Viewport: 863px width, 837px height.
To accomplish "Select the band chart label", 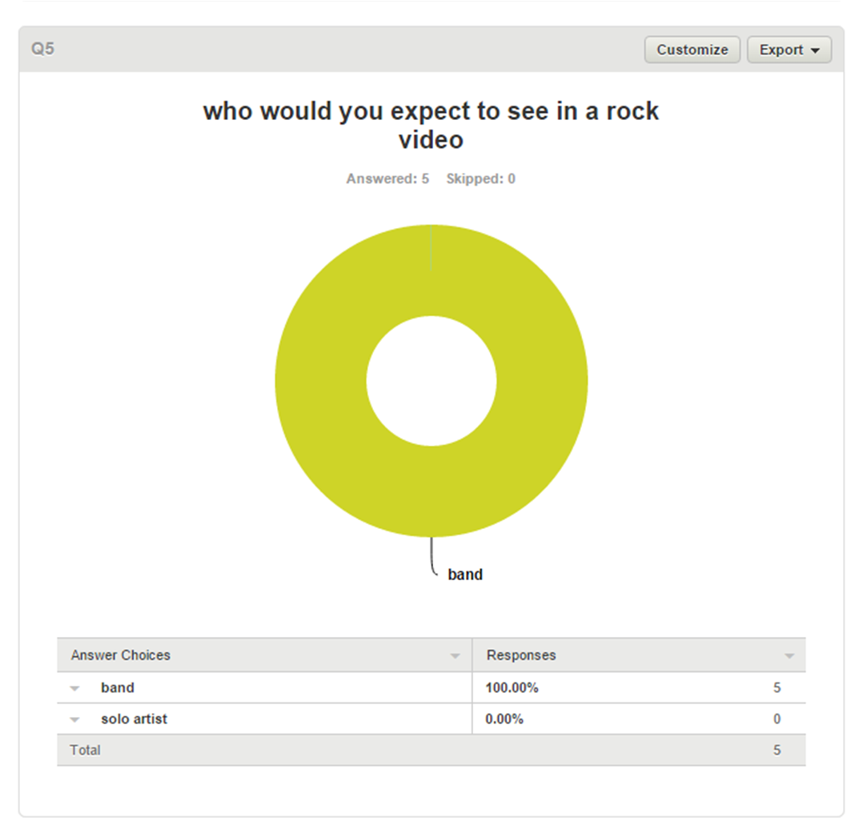I will tap(465, 575).
